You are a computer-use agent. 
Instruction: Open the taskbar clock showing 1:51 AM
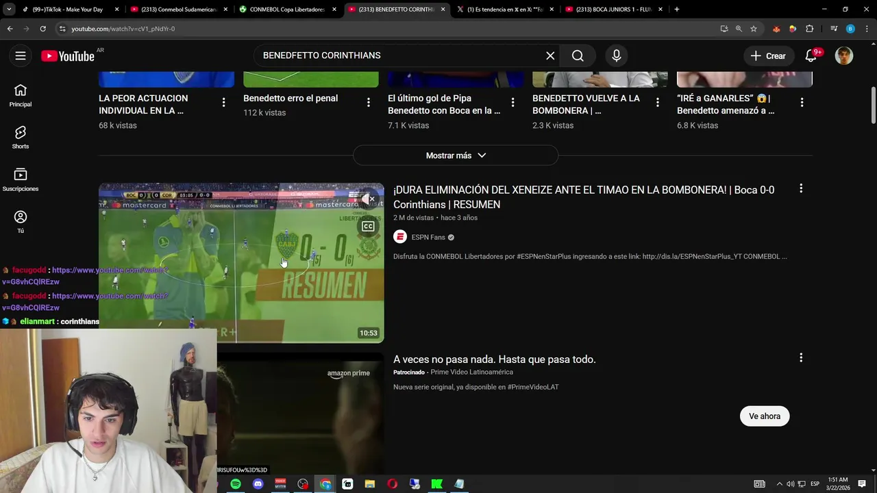tap(837, 484)
